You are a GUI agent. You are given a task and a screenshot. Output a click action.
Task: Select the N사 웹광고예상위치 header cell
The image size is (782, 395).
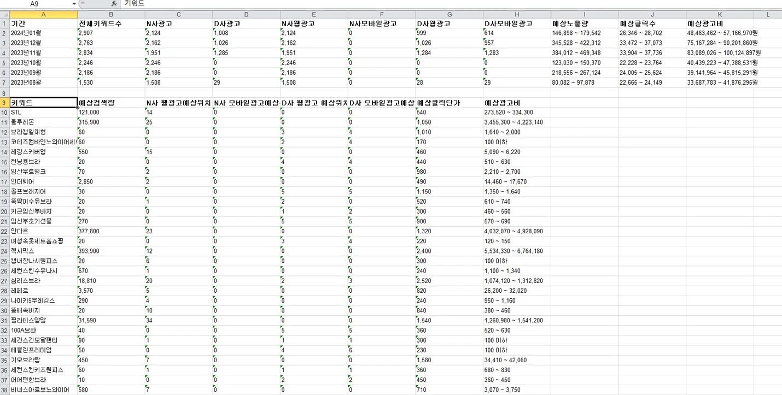pyautogui.click(x=178, y=102)
